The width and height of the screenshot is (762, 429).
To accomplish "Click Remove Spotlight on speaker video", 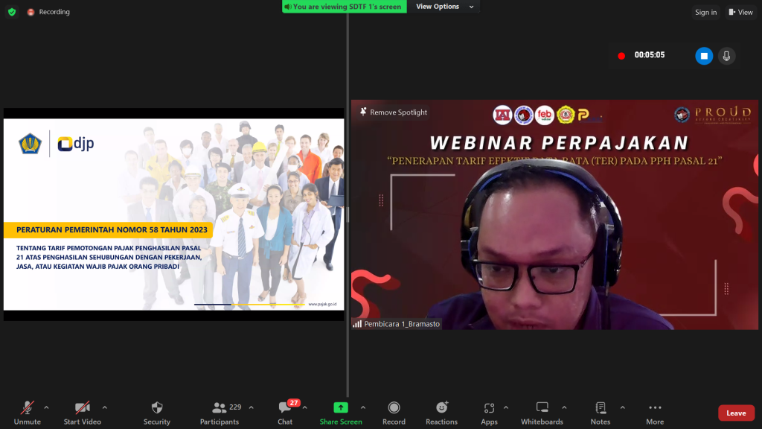I will pos(394,112).
